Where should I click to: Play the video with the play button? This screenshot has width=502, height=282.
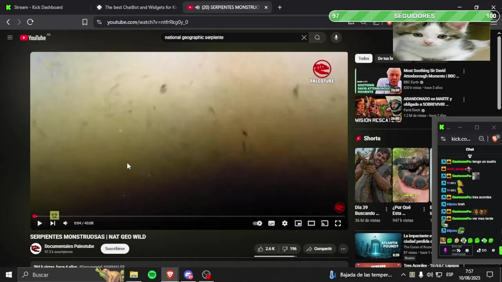click(40, 223)
